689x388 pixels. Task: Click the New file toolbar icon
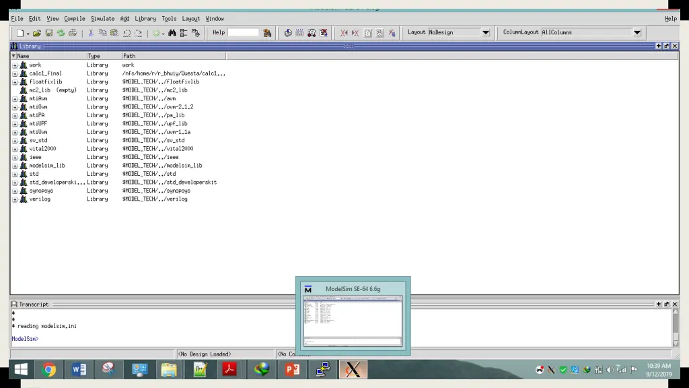tap(20, 33)
